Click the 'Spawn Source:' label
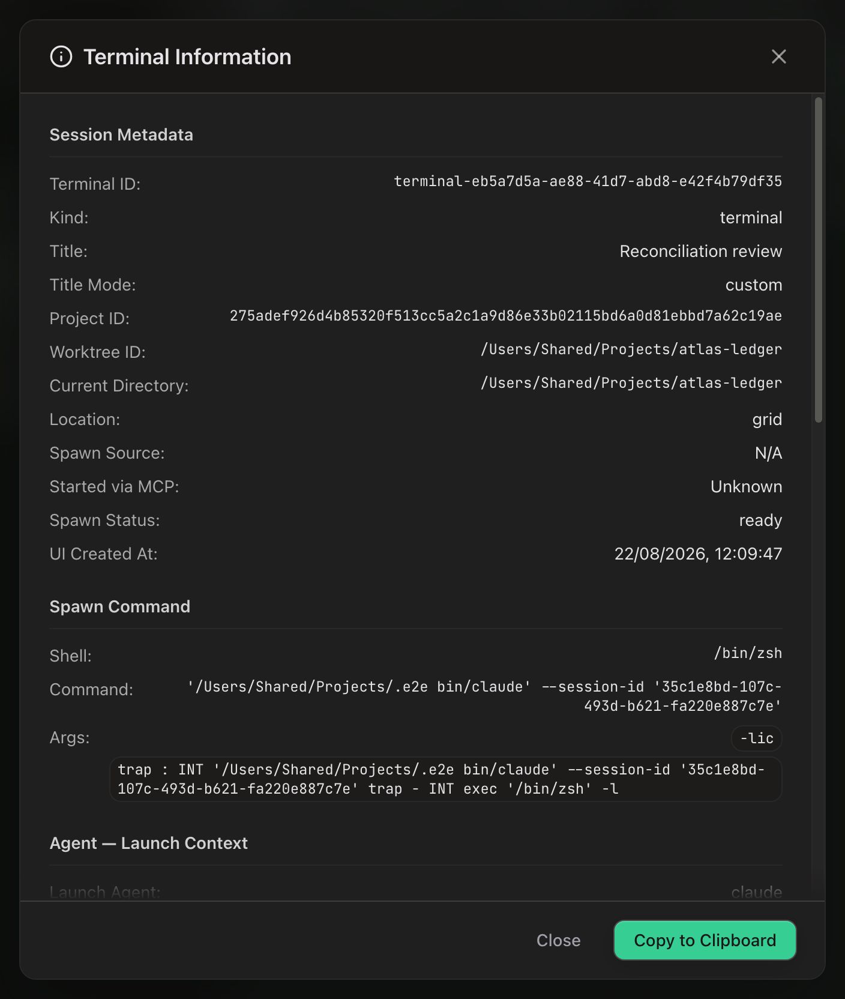Viewport: 845px width, 999px height. click(x=107, y=453)
